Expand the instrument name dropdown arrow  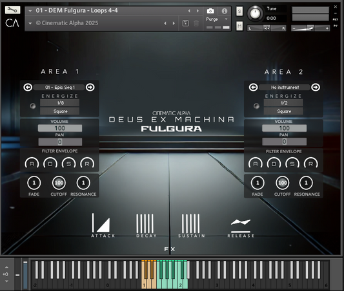coord(30,10)
